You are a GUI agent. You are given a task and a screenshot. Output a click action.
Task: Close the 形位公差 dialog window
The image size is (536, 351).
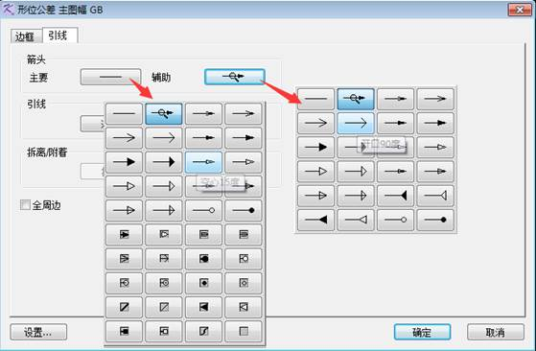(x=520, y=10)
